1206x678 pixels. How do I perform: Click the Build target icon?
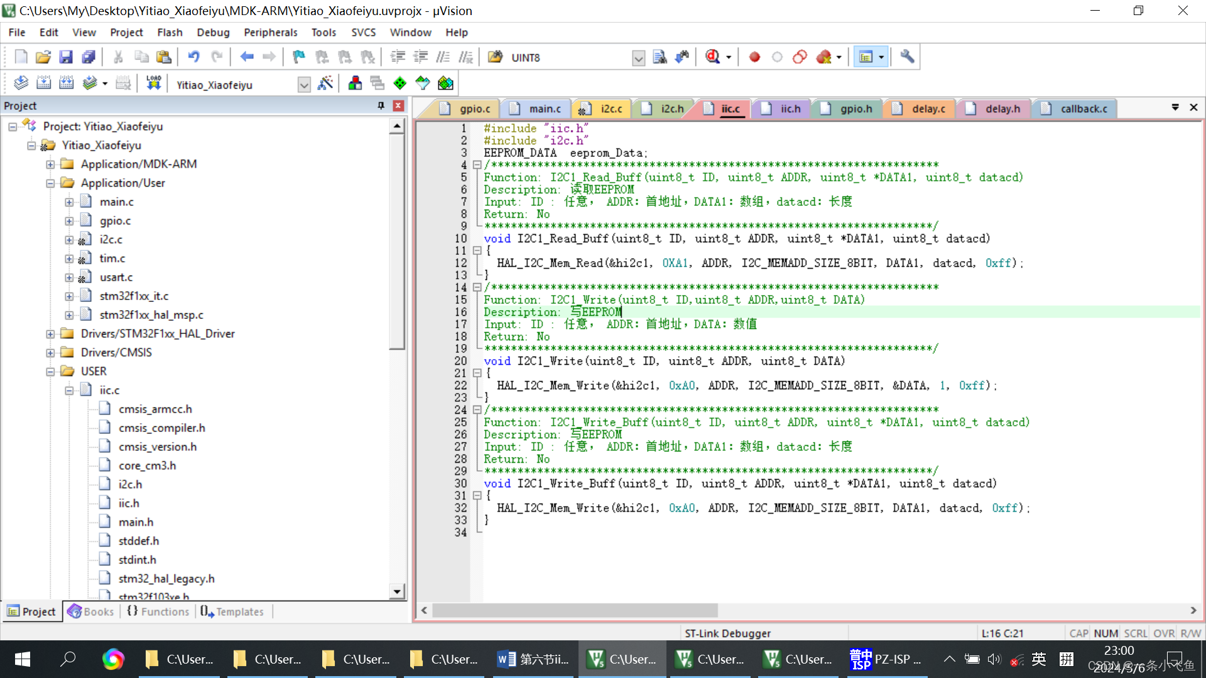(43, 83)
